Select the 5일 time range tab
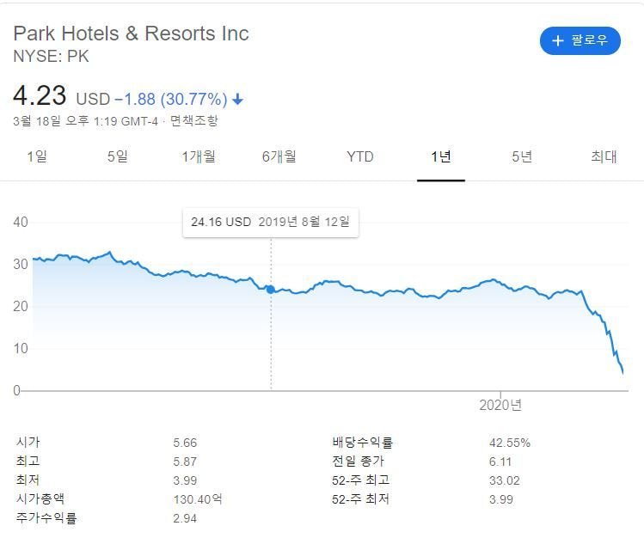Image resolution: width=644 pixels, height=538 pixels. (118, 156)
